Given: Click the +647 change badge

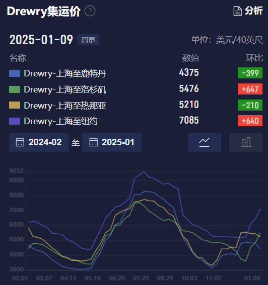Looking at the screenshot, I should [250, 89].
